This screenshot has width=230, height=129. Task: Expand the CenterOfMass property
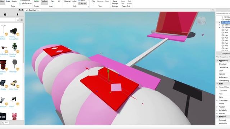click(217, 87)
